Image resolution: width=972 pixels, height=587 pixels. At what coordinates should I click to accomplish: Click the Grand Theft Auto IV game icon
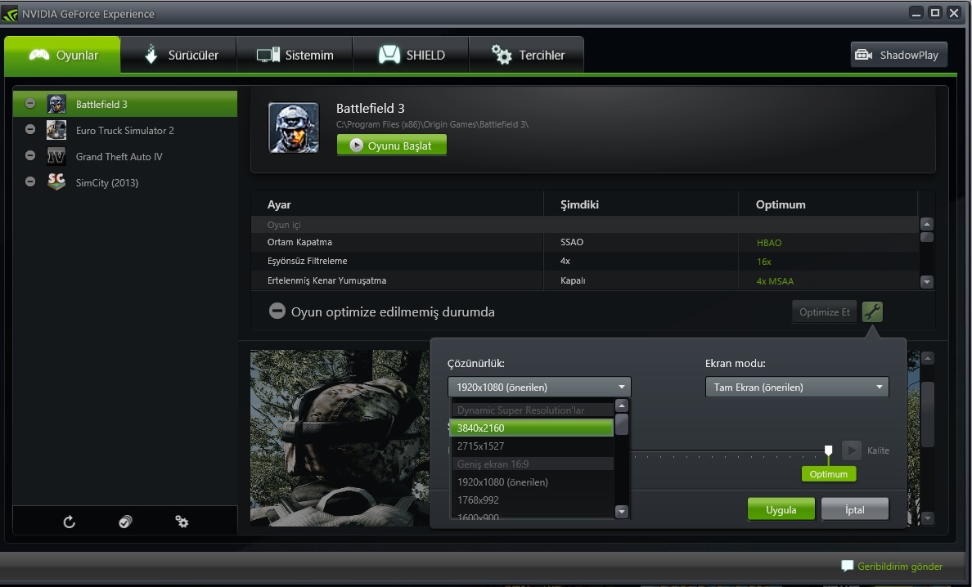coord(56,156)
